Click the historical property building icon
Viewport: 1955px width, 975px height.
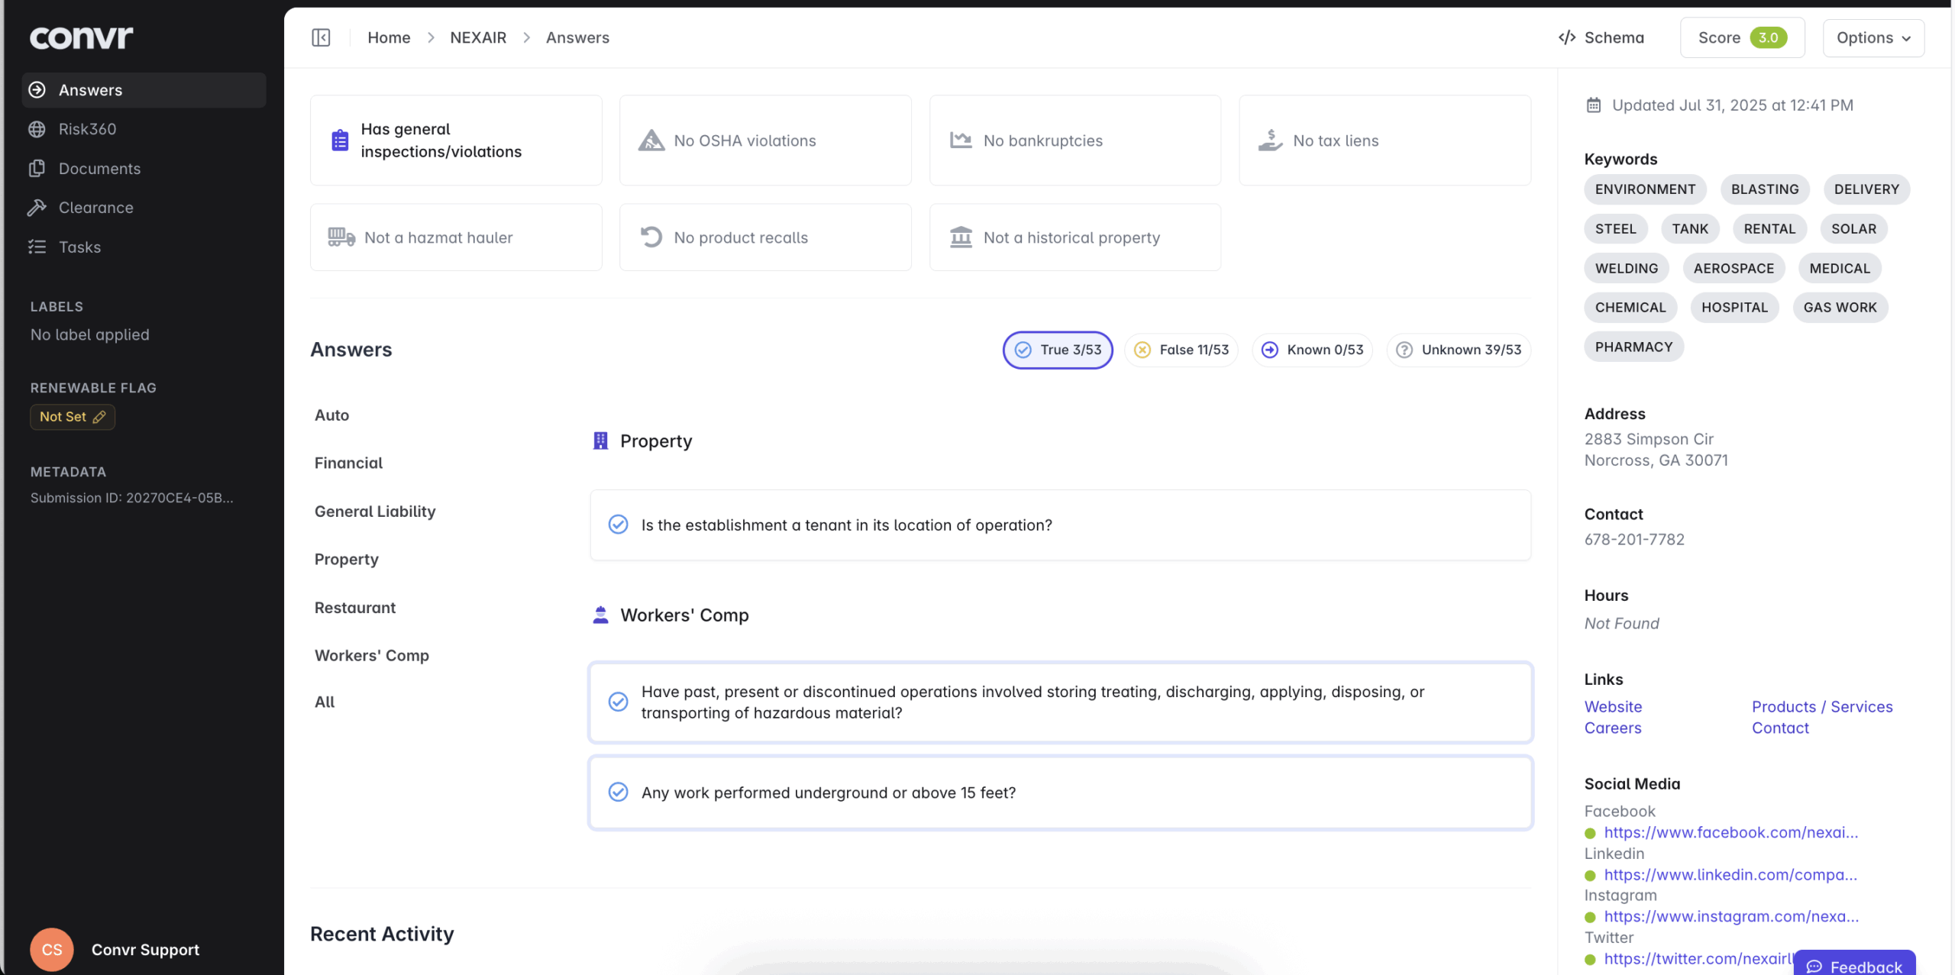coord(961,237)
